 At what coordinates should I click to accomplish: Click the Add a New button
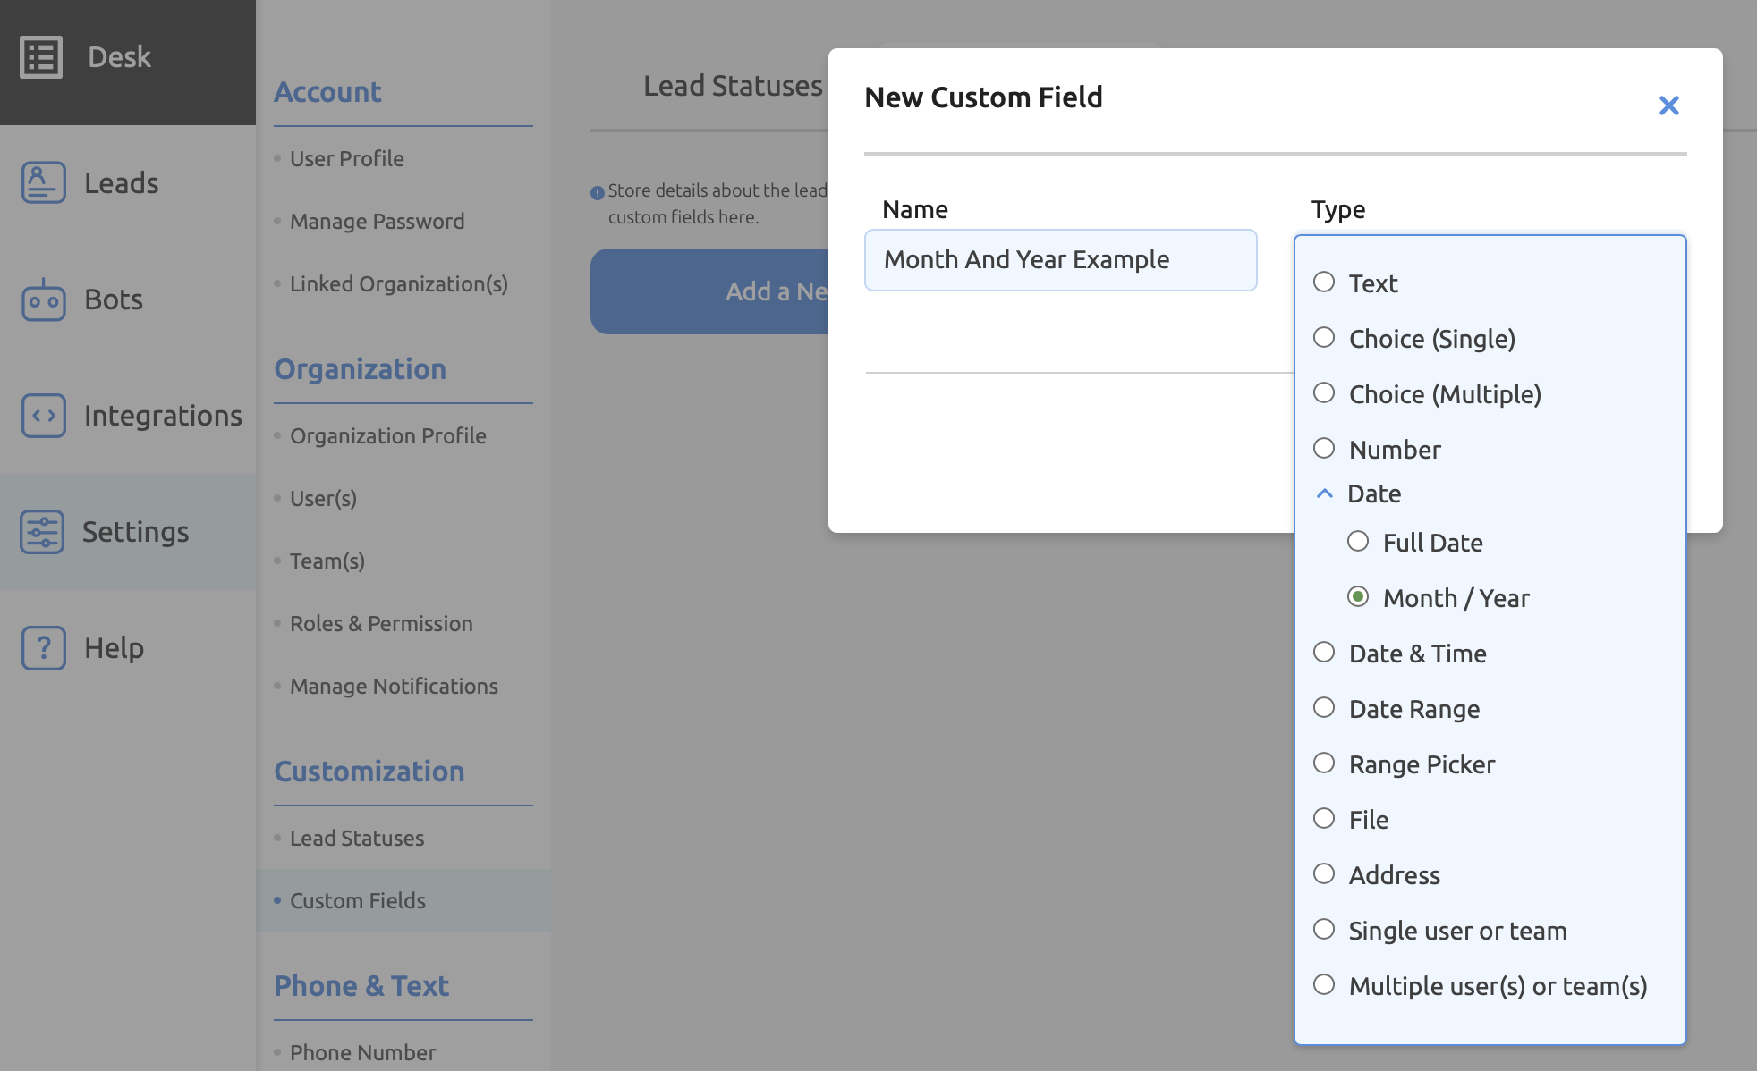(777, 291)
